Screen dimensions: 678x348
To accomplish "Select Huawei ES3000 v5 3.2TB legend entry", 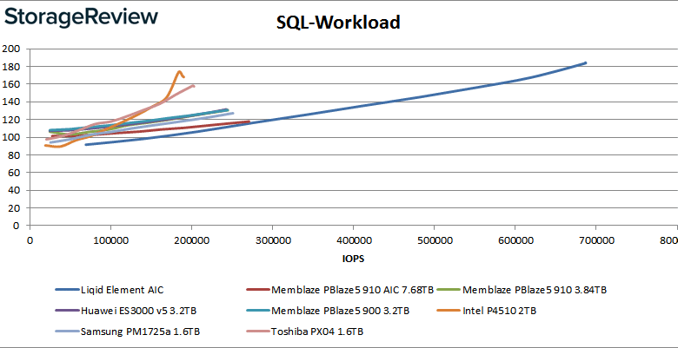I will coord(127,311).
